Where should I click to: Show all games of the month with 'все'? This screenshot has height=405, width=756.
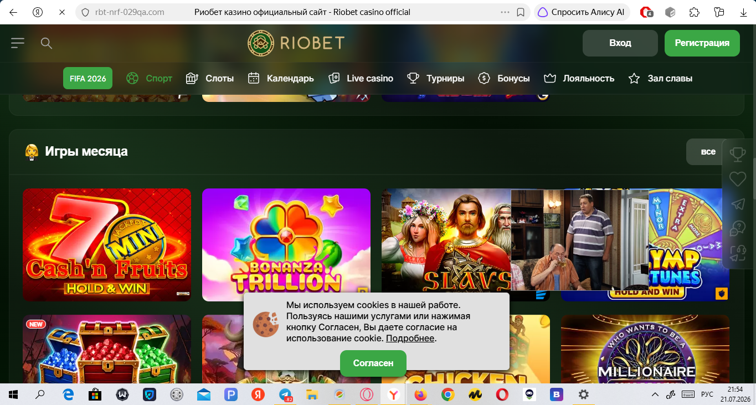click(x=708, y=151)
